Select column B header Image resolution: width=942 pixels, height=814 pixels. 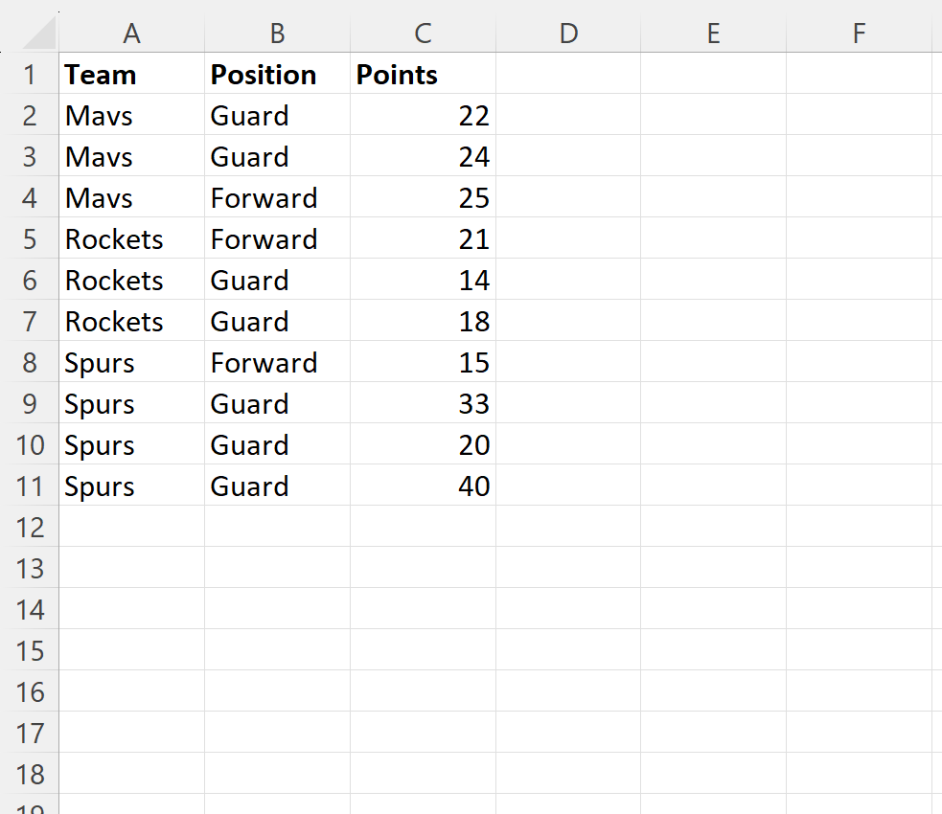(x=277, y=33)
